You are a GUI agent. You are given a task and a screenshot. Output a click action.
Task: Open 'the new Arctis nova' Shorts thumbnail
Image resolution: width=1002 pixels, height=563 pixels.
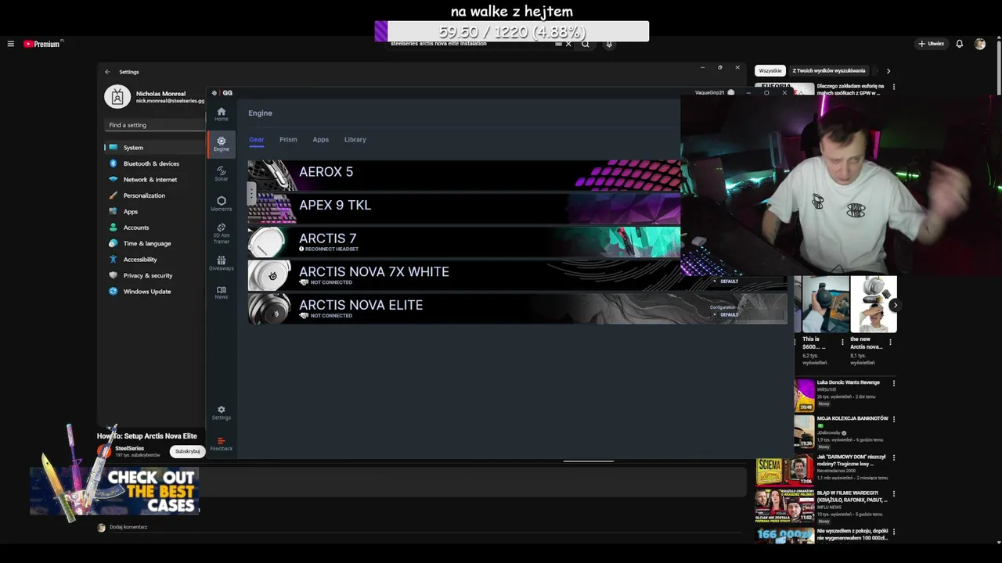(x=874, y=304)
